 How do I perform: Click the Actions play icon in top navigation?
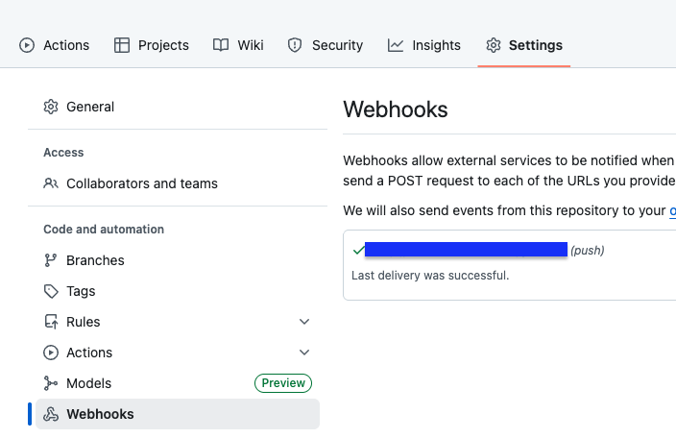(x=27, y=45)
